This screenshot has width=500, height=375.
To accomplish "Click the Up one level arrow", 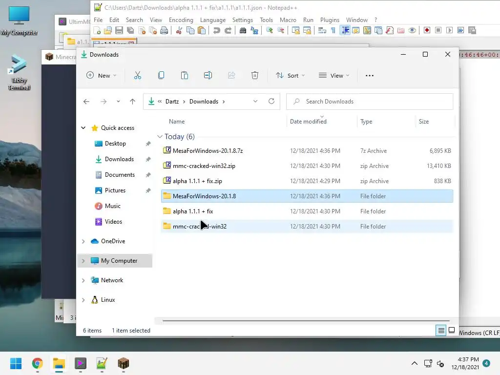I will pos(132,102).
